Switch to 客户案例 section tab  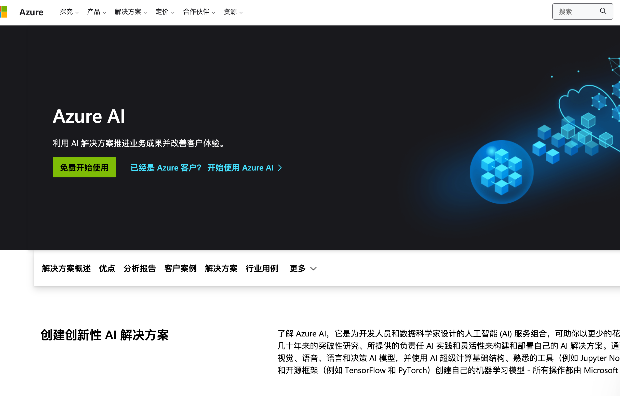pos(180,268)
